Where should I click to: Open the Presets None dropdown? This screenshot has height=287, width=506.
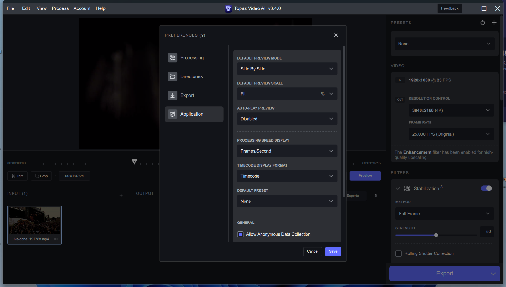click(x=445, y=44)
